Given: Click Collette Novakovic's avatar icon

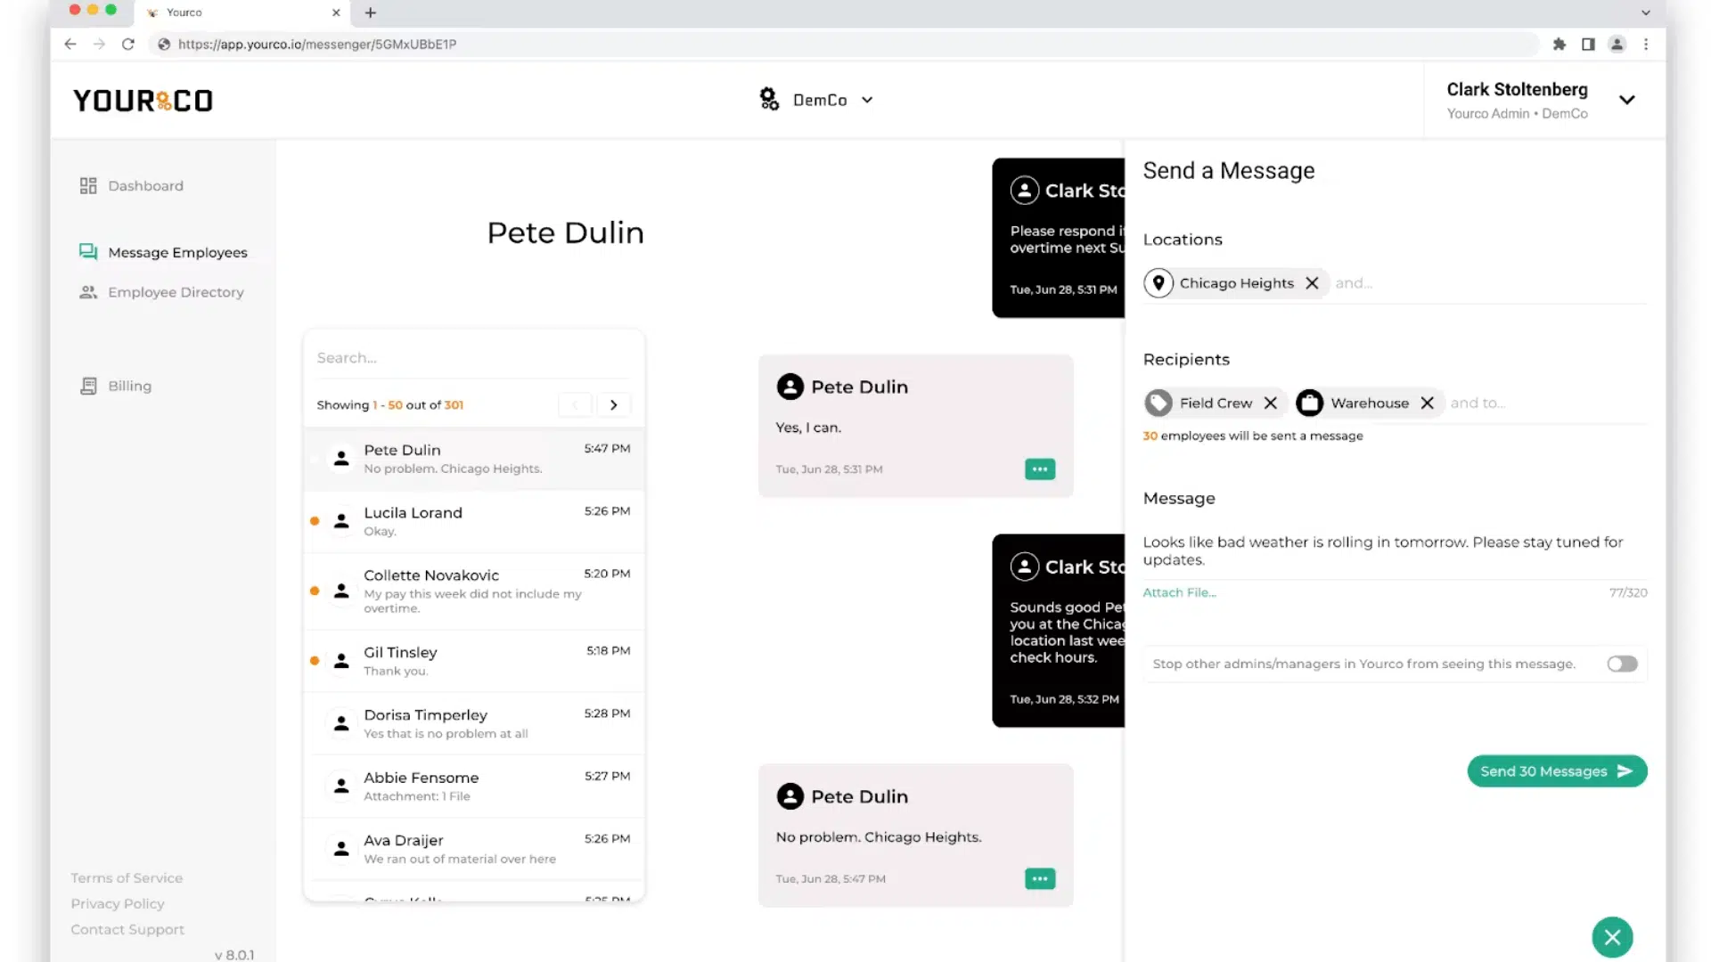Looking at the screenshot, I should (x=341, y=591).
